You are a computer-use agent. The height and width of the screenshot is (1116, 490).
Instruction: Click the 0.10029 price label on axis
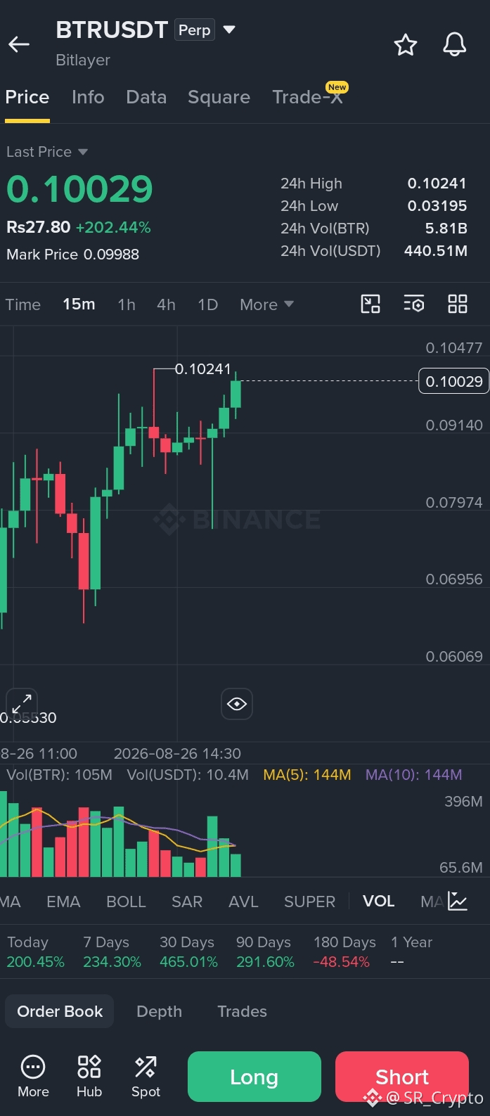(454, 381)
